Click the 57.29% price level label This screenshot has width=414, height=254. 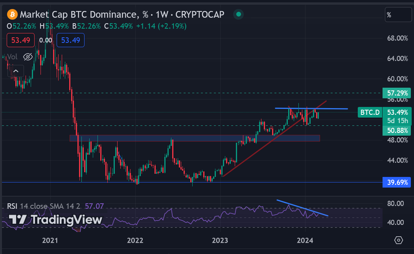[x=397, y=93]
